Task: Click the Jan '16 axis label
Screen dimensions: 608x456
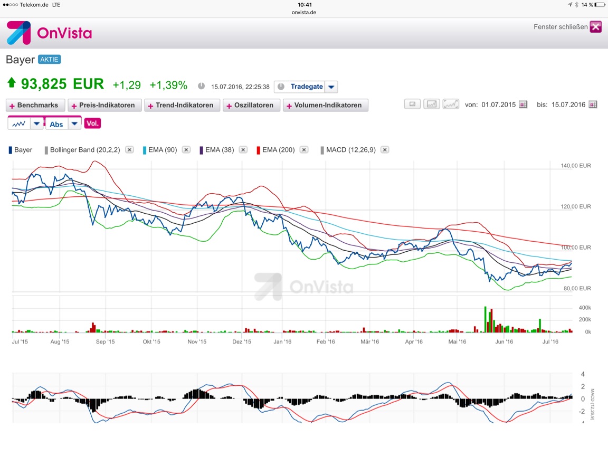Action: (x=282, y=341)
